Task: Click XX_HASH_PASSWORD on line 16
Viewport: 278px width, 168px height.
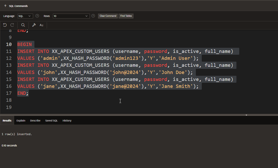Action: point(83,86)
